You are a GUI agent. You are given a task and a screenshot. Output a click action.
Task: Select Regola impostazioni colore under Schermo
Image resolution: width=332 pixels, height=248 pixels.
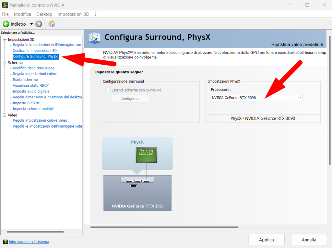35,74
